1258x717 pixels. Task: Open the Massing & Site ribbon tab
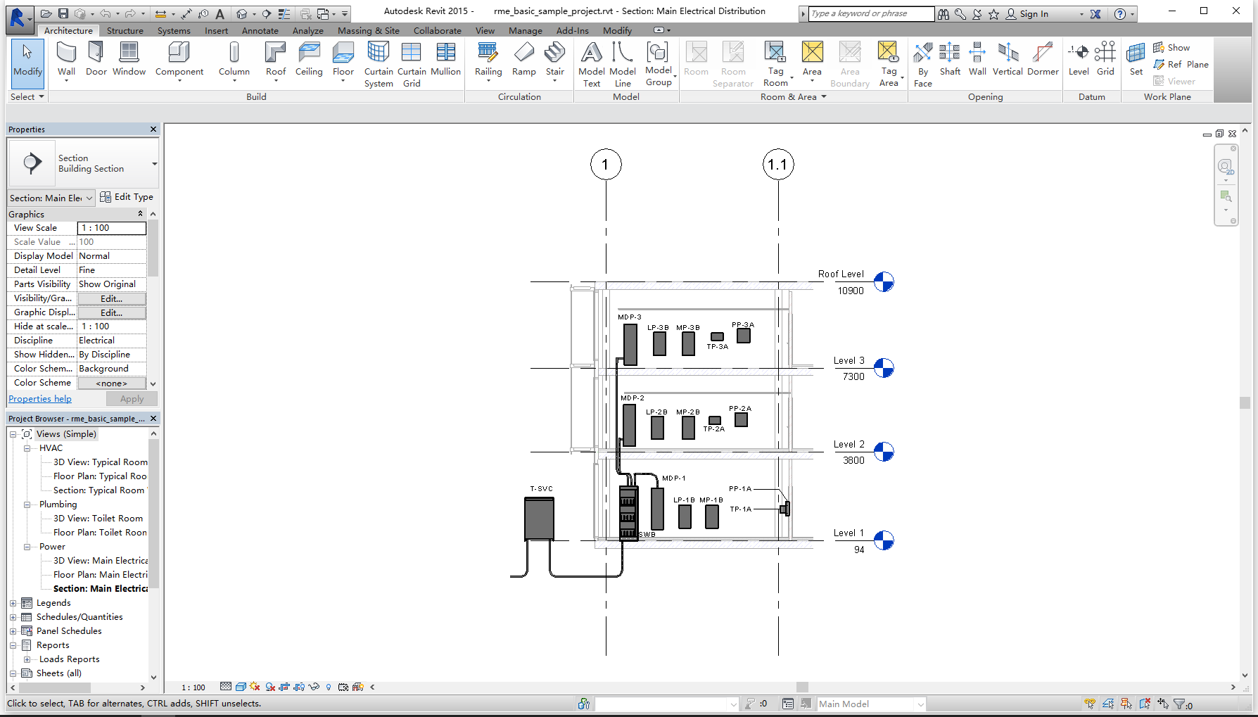[x=368, y=30]
